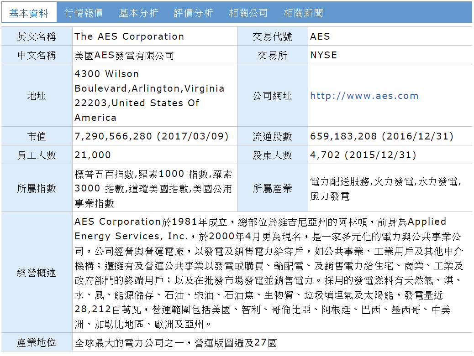This screenshot has width=474, height=356.
Task: Click the exchange value NYSE
Action: tap(323, 55)
